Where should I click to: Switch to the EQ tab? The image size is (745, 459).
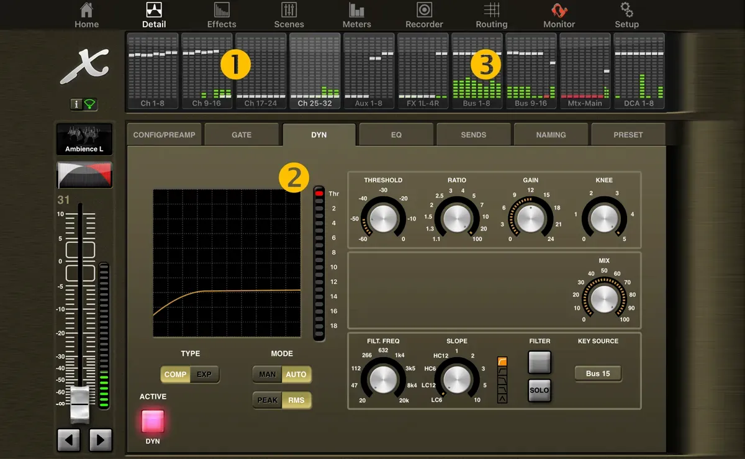click(x=396, y=134)
